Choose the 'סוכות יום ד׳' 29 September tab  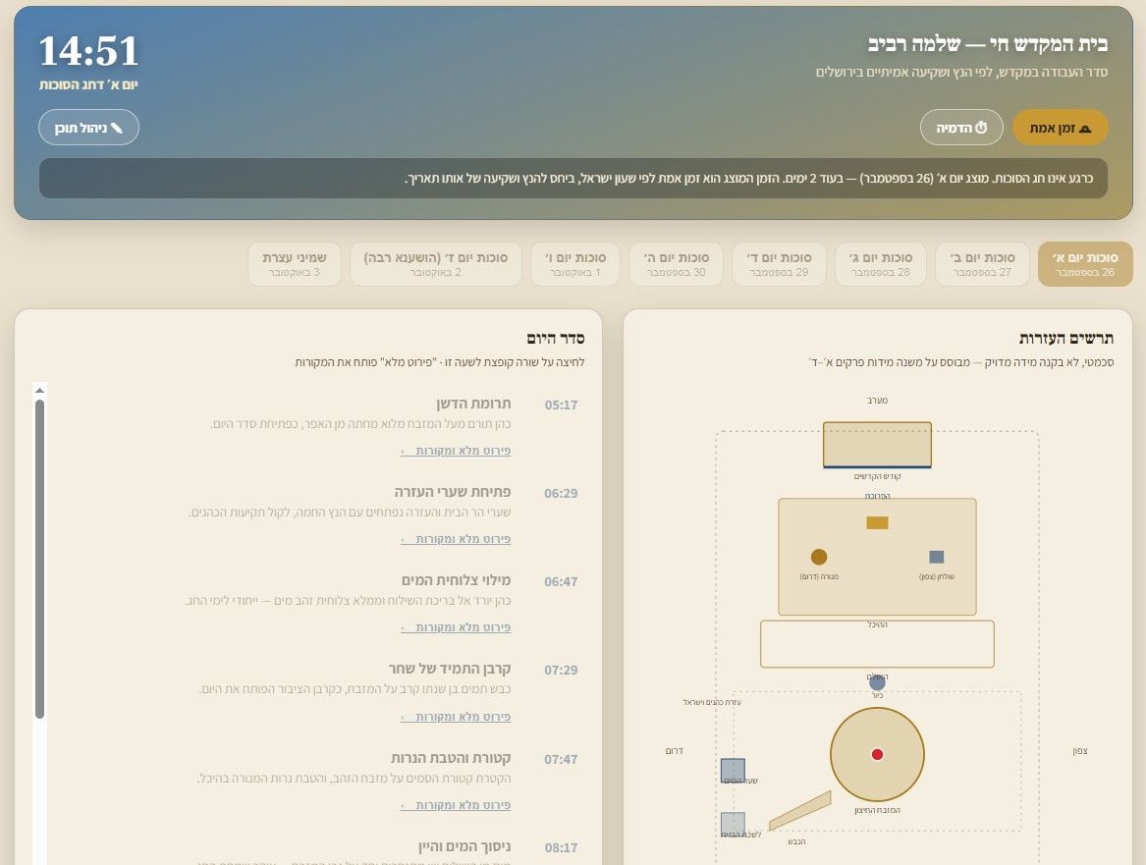(x=779, y=264)
